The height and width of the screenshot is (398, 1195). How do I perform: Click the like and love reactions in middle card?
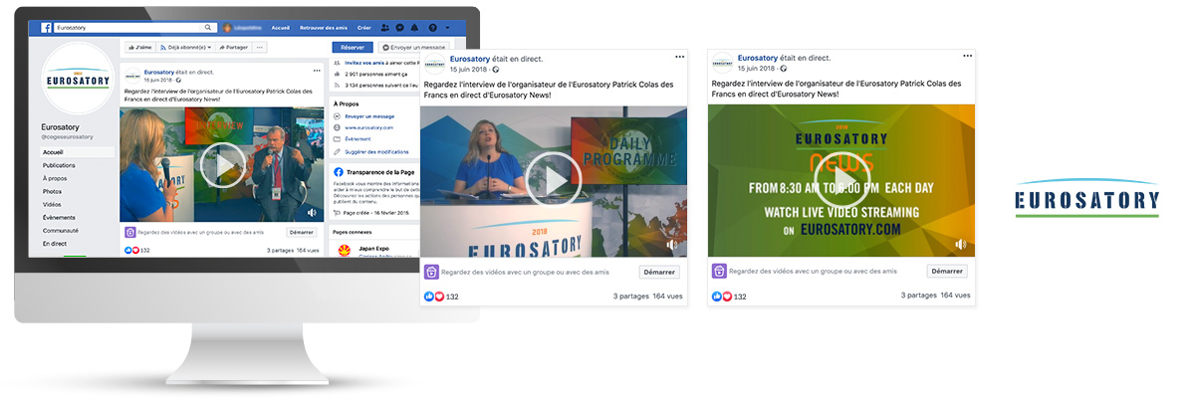435,297
